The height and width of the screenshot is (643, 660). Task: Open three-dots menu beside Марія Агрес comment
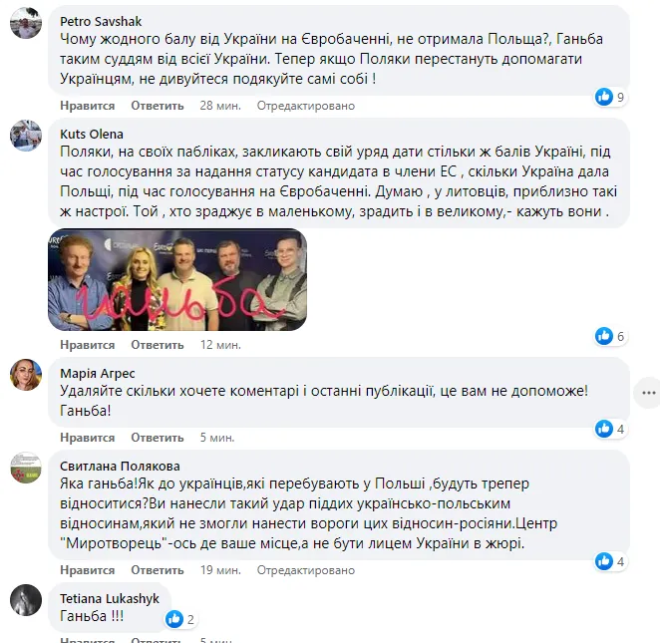pos(649,393)
